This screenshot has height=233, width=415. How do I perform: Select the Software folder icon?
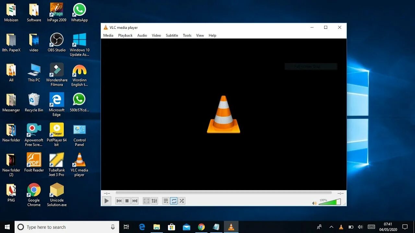(x=34, y=13)
